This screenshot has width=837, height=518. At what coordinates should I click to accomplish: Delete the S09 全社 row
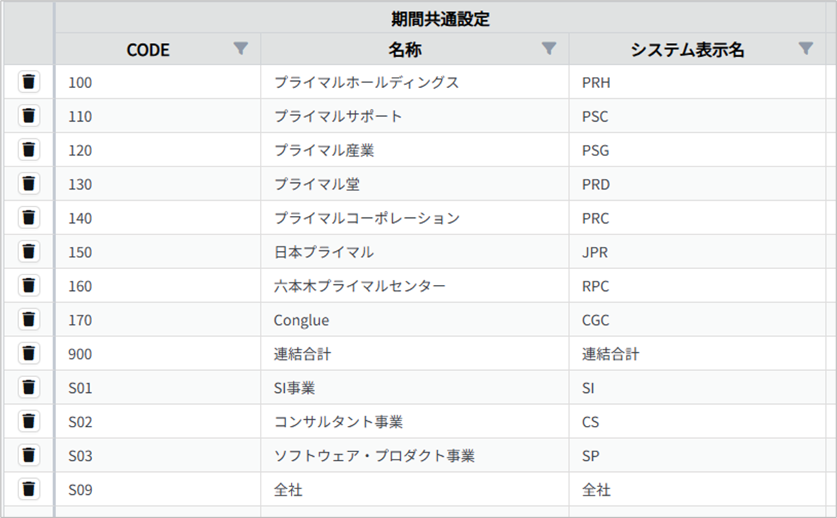pyautogui.click(x=28, y=489)
